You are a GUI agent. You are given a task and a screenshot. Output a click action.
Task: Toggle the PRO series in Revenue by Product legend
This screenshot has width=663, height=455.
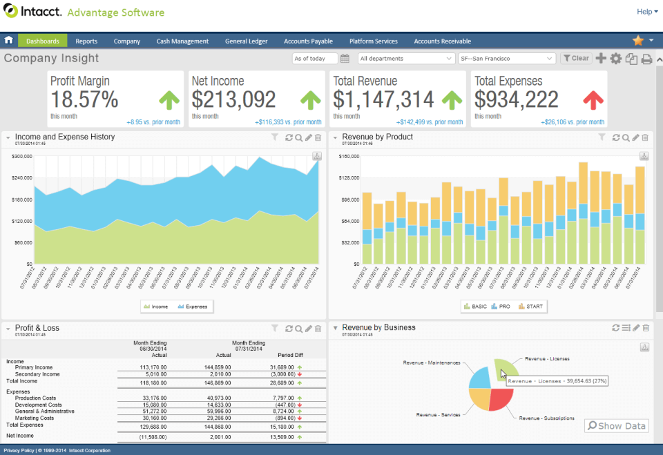[505, 306]
